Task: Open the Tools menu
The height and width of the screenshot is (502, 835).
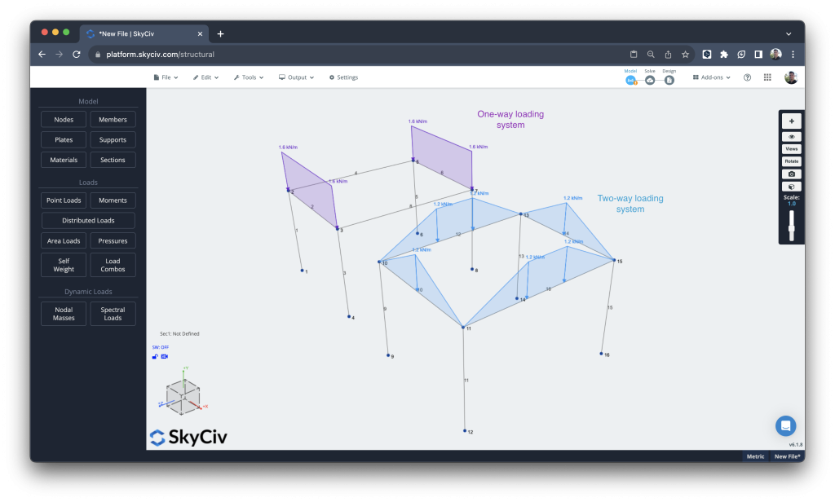Action: [249, 77]
